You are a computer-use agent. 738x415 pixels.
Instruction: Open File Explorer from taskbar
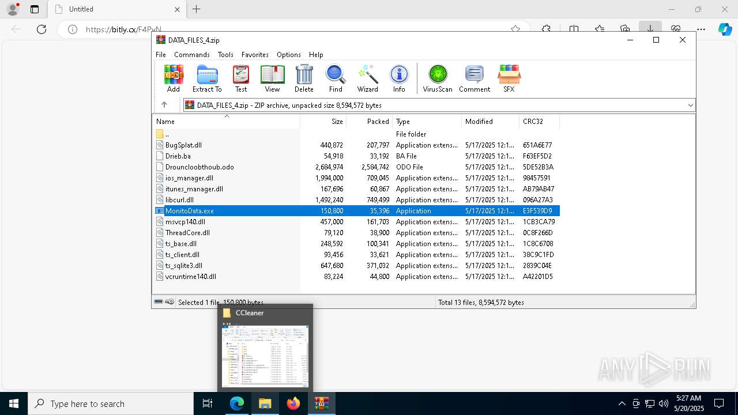(x=265, y=403)
